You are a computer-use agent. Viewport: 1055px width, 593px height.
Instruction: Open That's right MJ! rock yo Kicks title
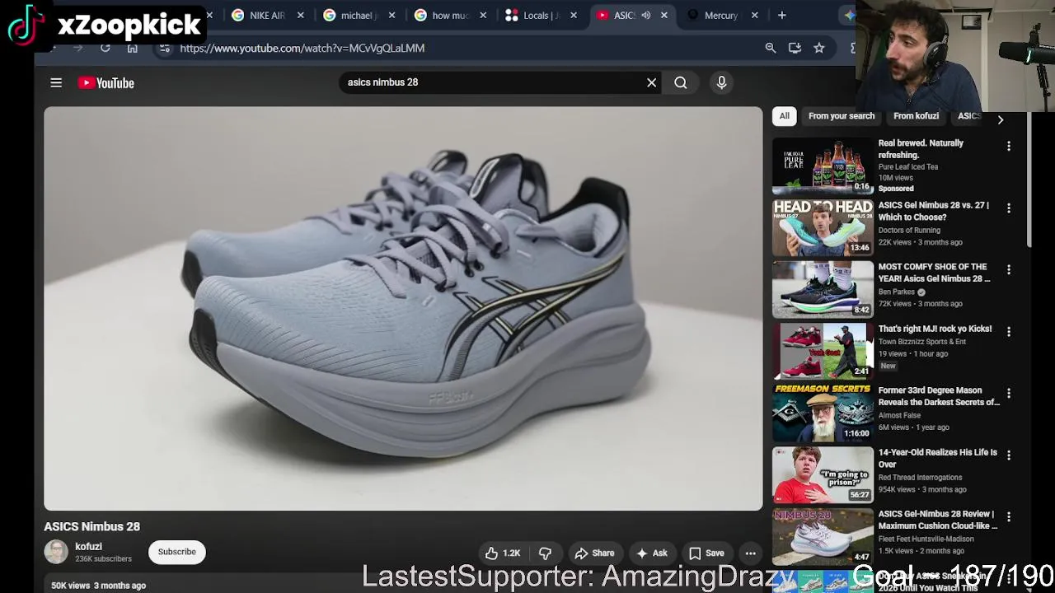pos(935,329)
